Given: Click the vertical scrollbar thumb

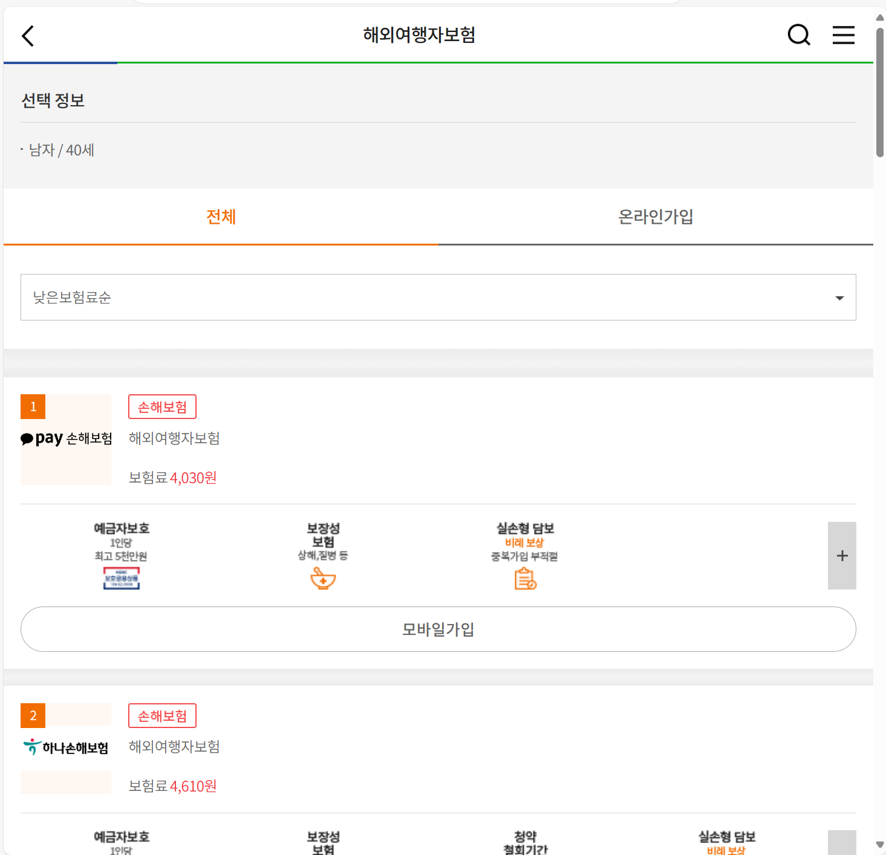Looking at the screenshot, I should coord(880,92).
